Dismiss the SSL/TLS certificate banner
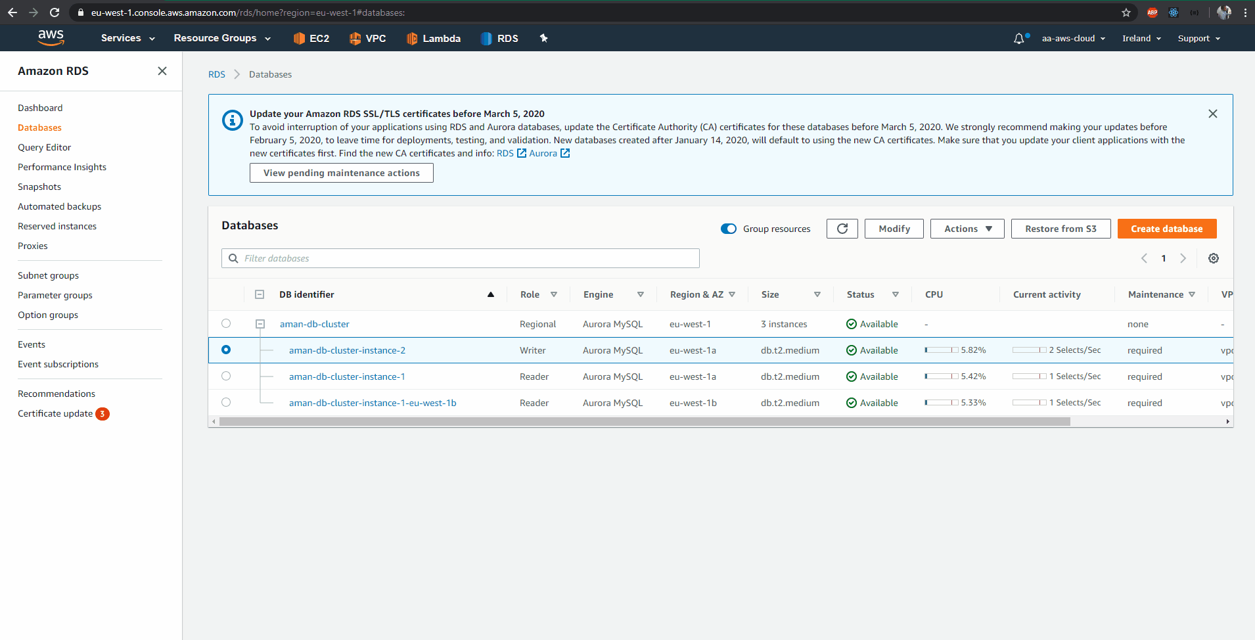 point(1212,114)
